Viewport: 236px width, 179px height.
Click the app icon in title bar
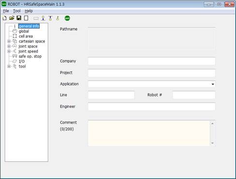point(4,4)
